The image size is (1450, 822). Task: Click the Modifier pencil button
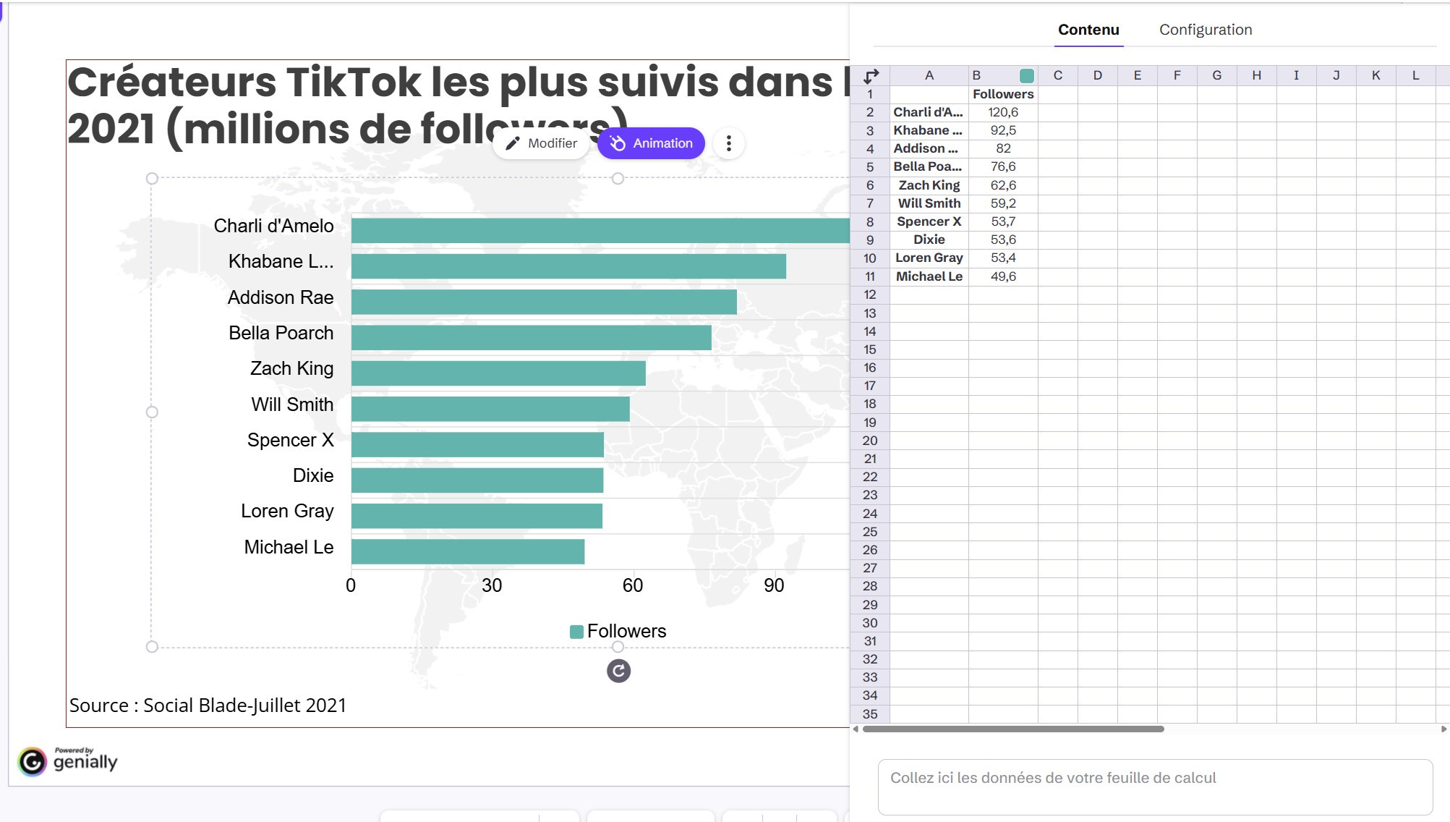(x=541, y=143)
